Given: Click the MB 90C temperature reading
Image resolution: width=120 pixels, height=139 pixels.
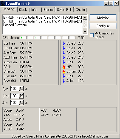Looking at the screenshot, I should tap(75, 67).
